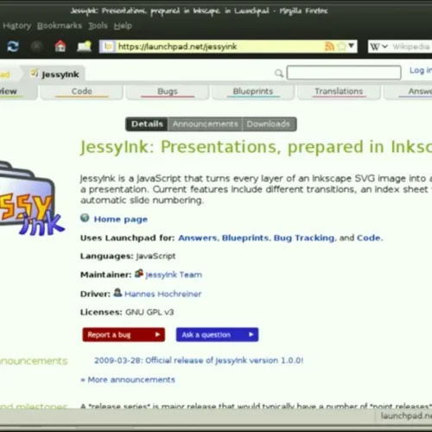The height and width of the screenshot is (432, 432).
Task: Open the History menu
Action: click(x=16, y=26)
